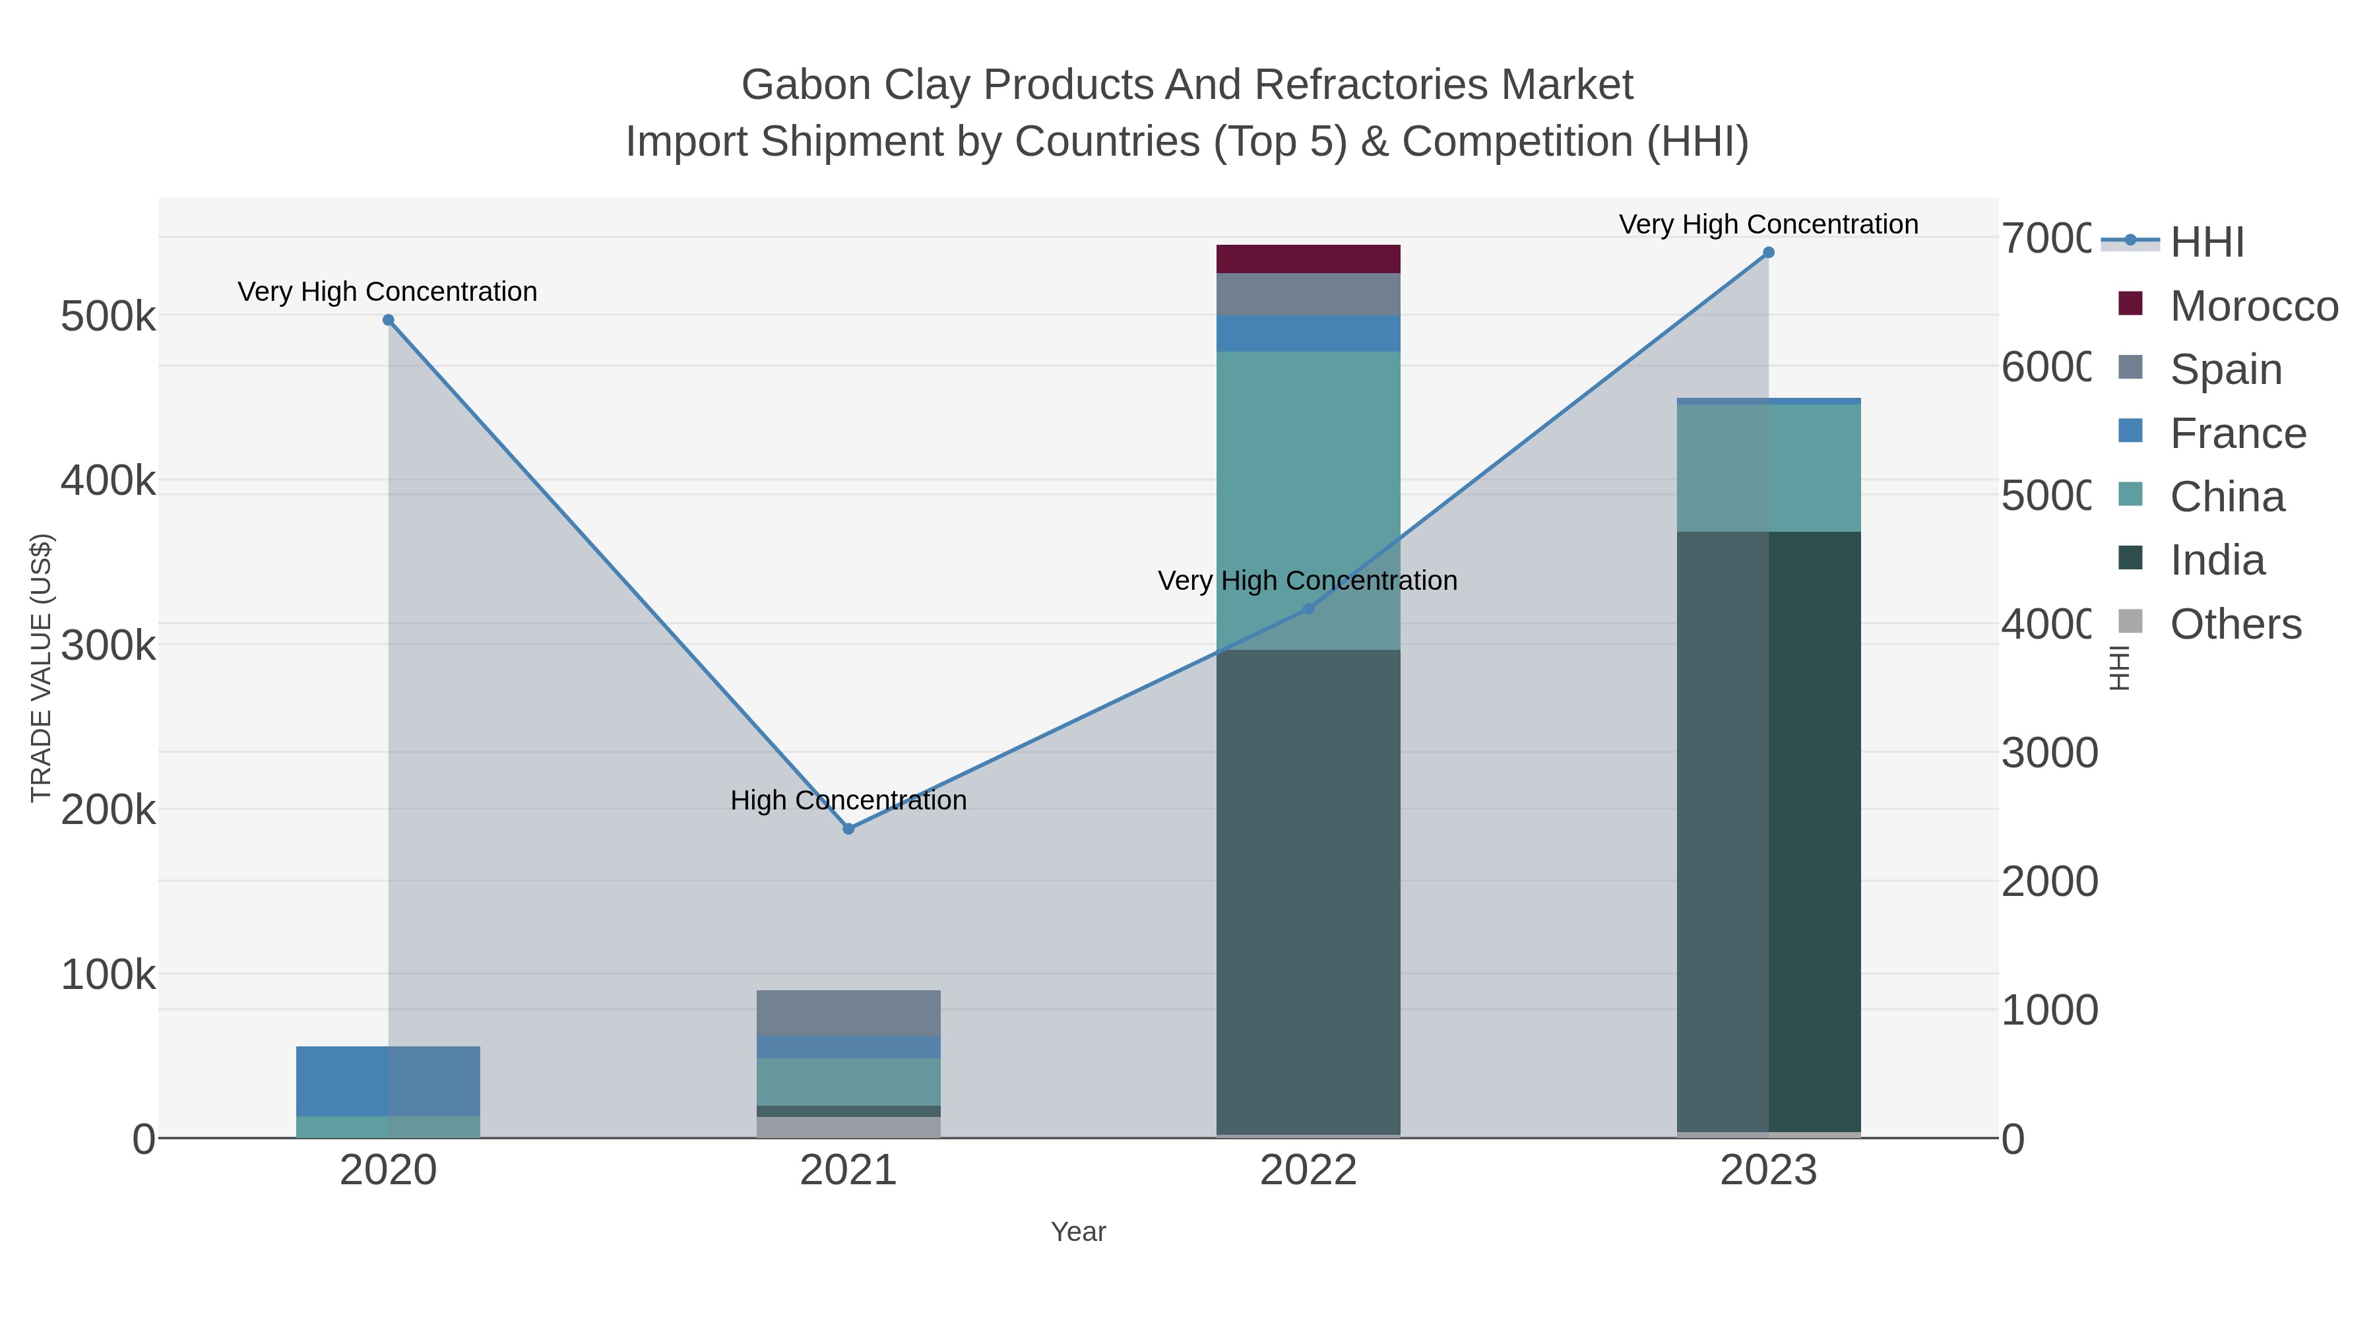Click the 500k y-axis tick label
Viewport: 2375px width, 1336px height.
108,316
